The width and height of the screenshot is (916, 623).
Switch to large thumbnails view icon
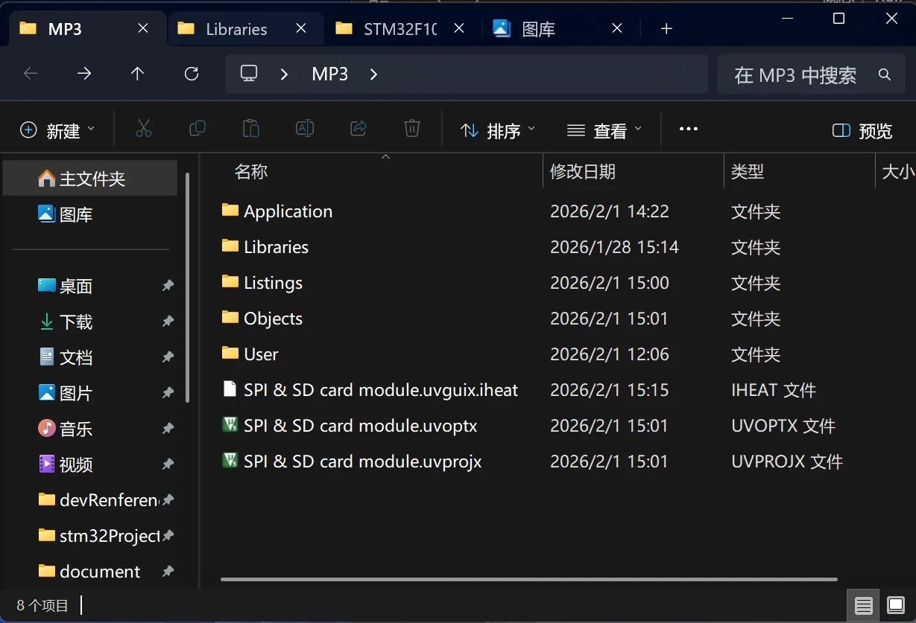tap(895, 605)
